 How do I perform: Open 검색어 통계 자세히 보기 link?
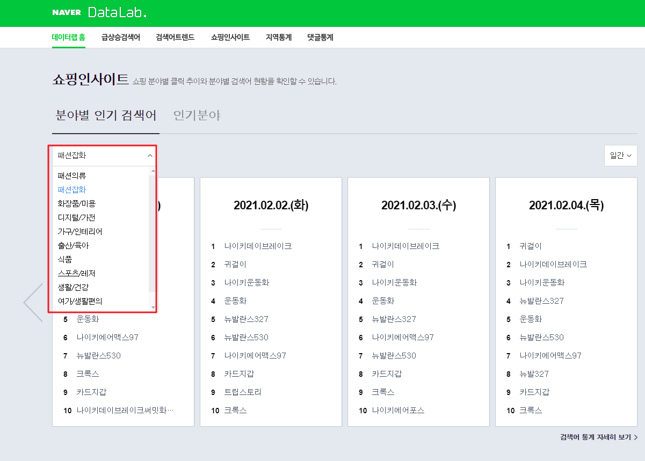click(599, 437)
